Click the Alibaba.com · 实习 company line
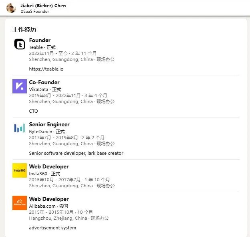250x237 pixels. coord(48,206)
